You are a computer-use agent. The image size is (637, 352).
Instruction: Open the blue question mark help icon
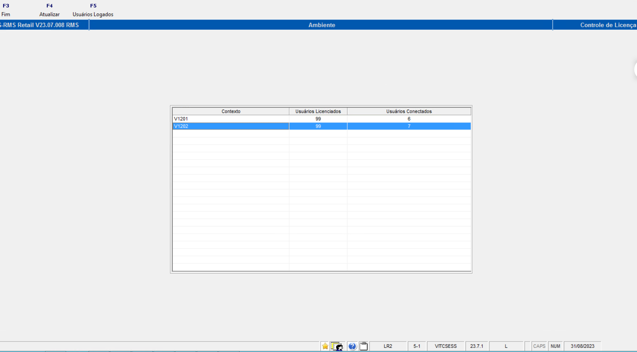click(352, 346)
